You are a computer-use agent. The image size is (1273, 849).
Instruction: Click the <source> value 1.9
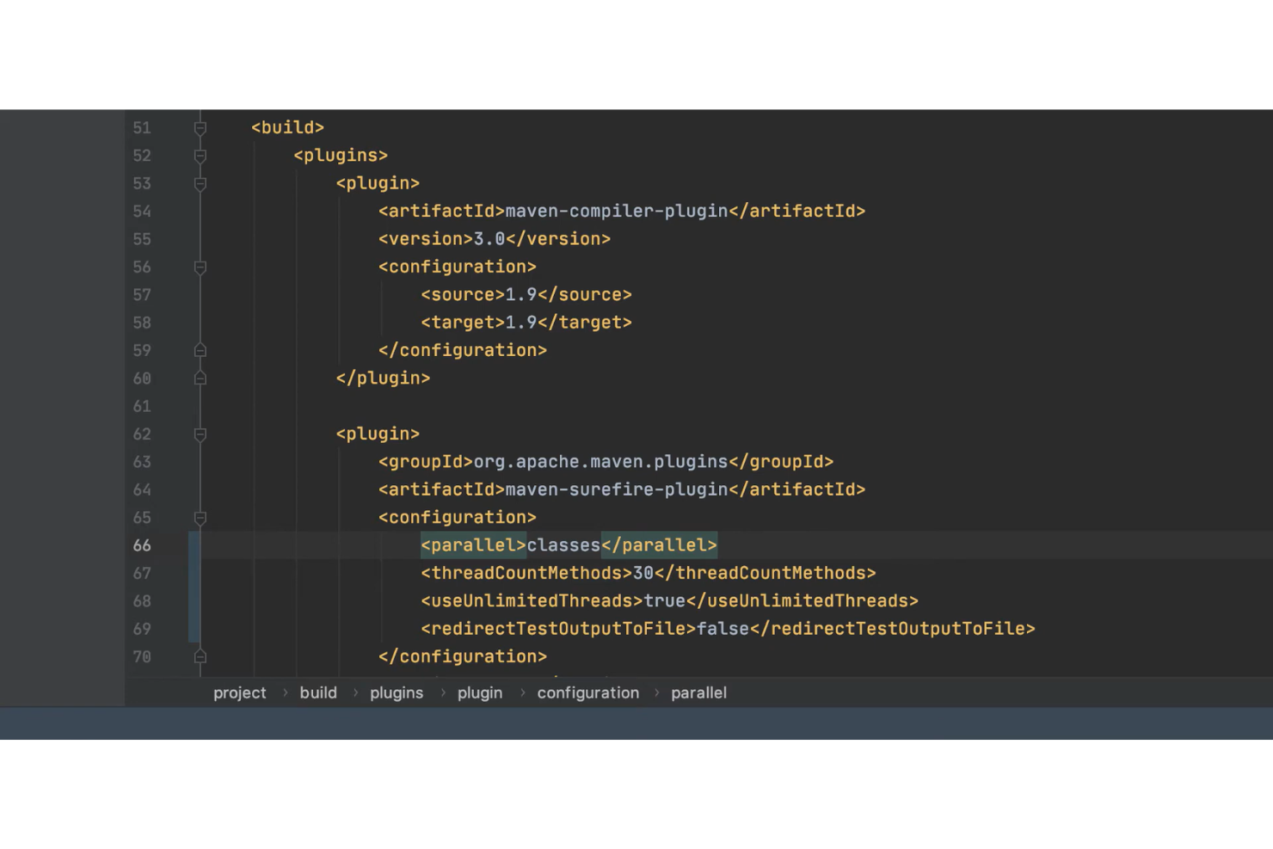pyautogui.click(x=521, y=295)
